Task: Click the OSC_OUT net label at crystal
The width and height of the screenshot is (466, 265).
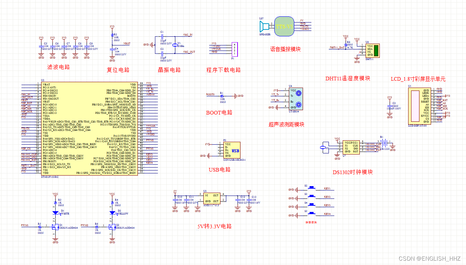Action: [189, 52]
